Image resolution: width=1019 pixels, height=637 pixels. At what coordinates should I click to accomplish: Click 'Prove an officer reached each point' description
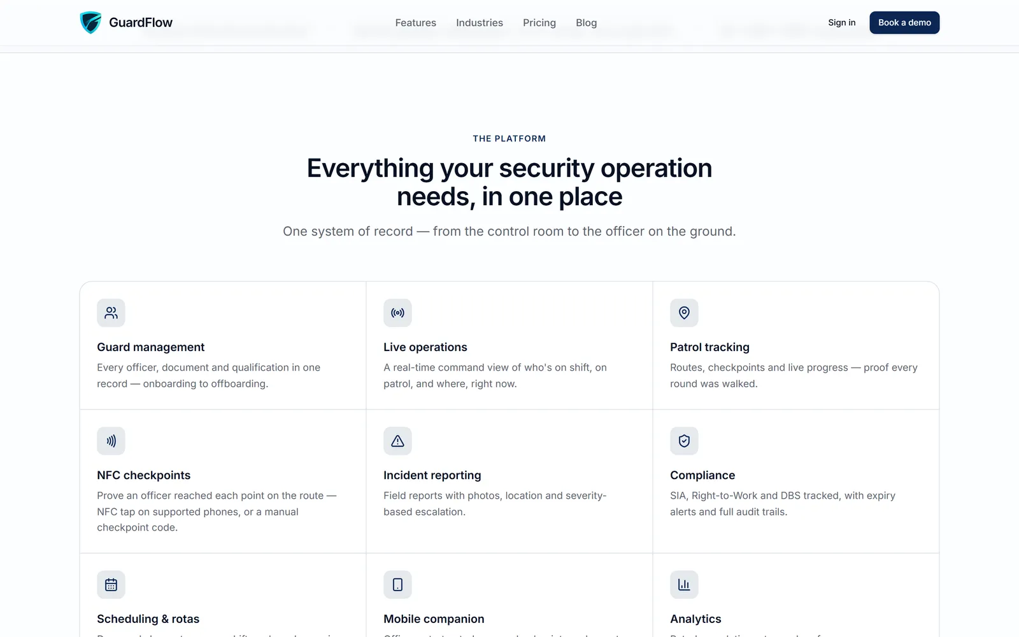pyautogui.click(x=217, y=512)
